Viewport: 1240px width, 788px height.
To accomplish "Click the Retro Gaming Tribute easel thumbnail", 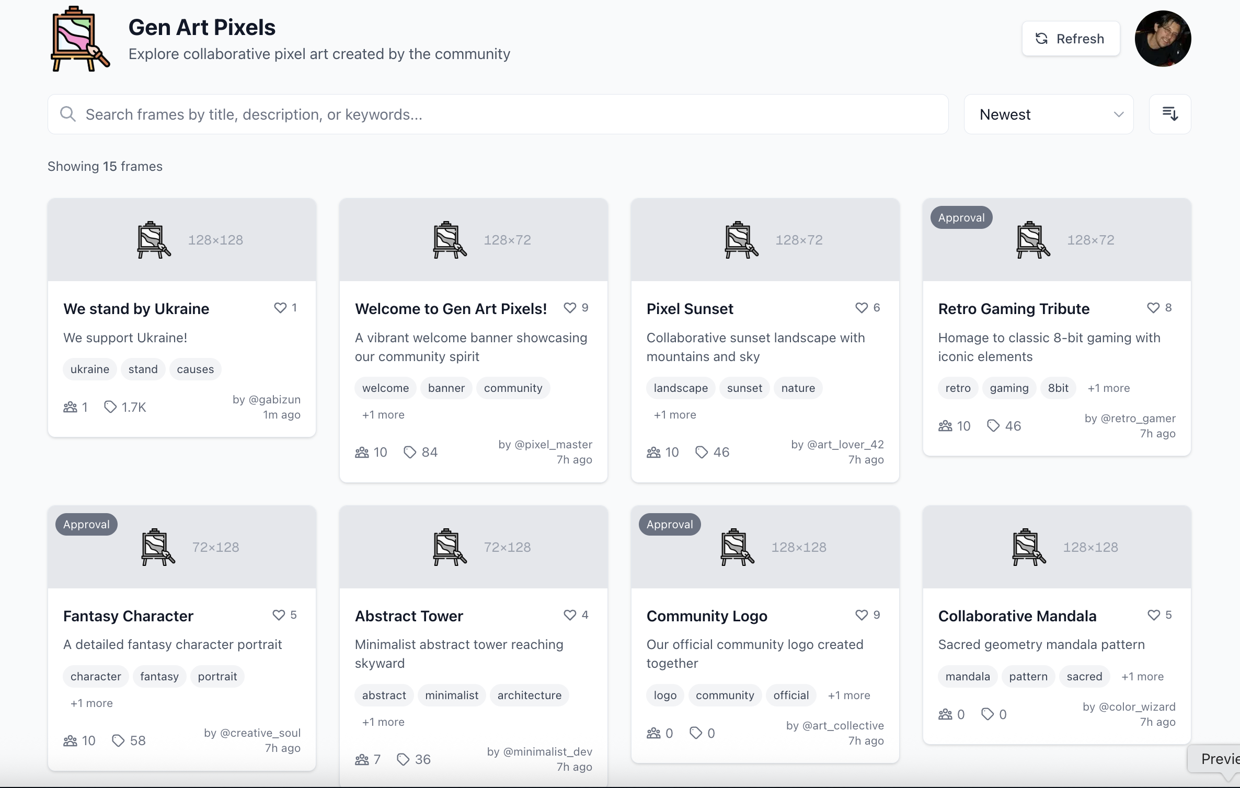I will pyautogui.click(x=1032, y=240).
